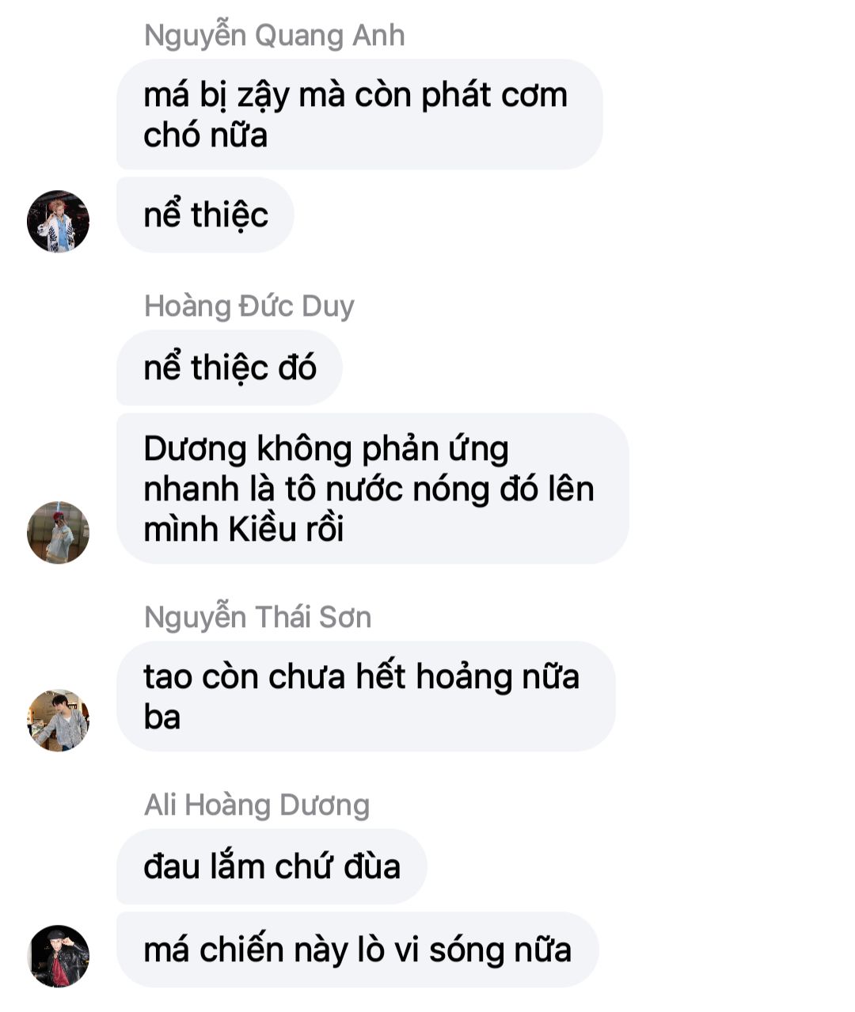
Task: Click the word 'Dương' starting Duy's long message
Action: coord(195,449)
